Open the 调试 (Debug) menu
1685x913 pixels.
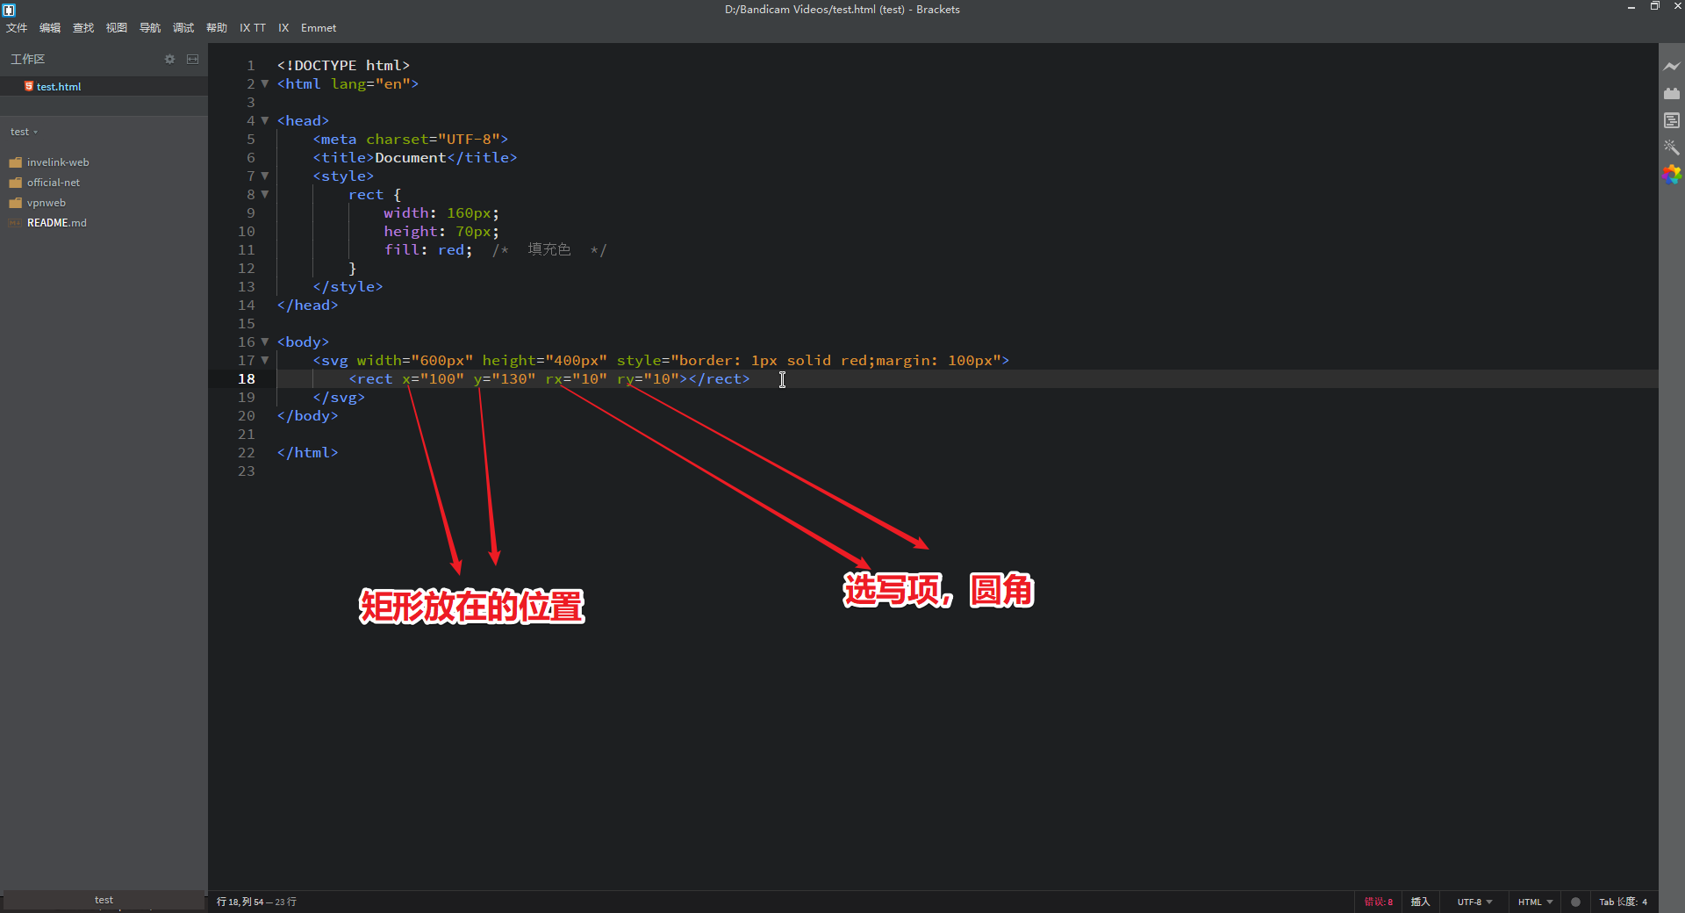183,28
